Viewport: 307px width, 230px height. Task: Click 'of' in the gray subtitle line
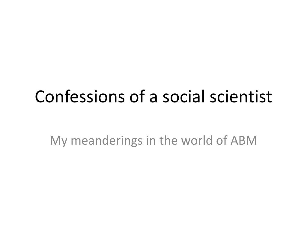point(222,140)
